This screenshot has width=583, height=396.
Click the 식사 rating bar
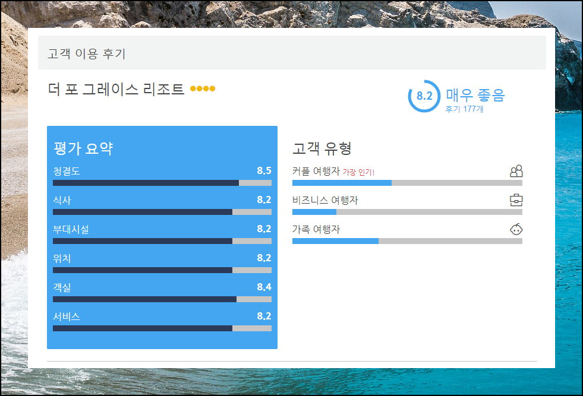point(162,212)
